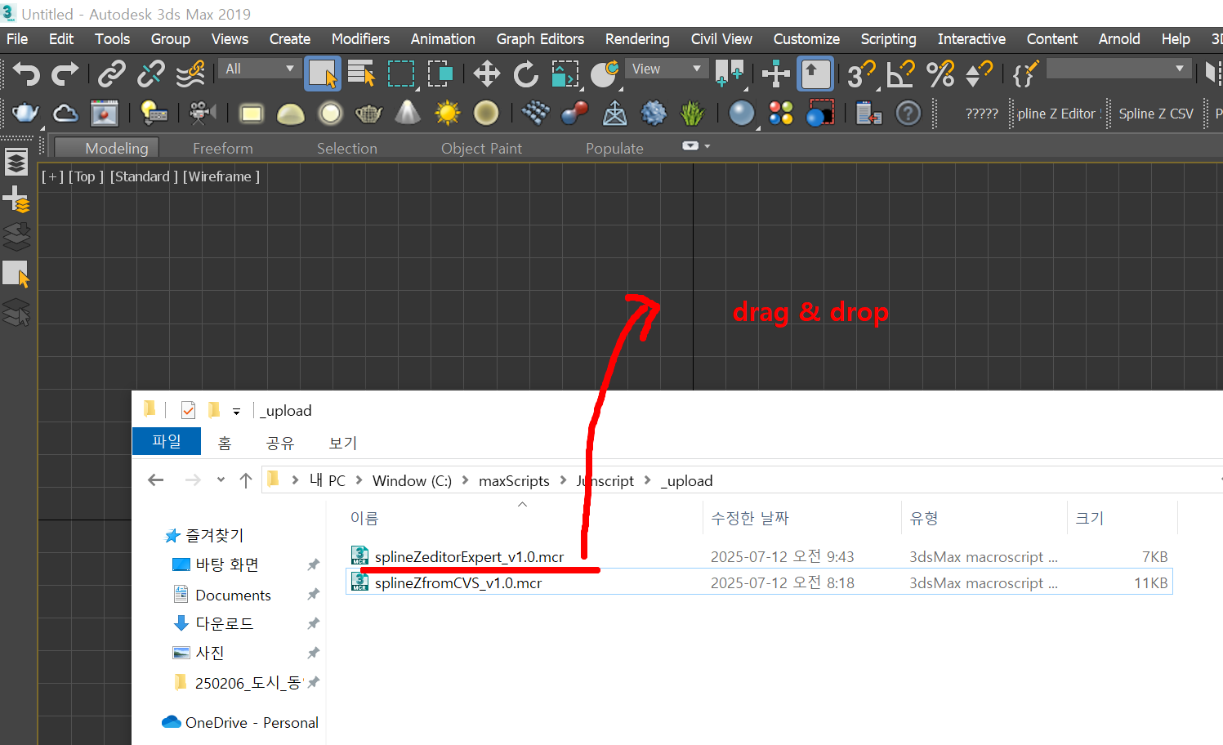The image size is (1223, 745).
Task: Open the Select by Name list icon
Action: point(360,74)
